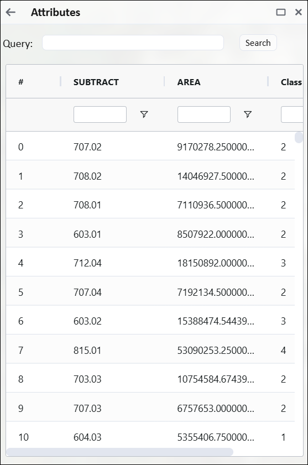
Task: Select row number 7
Action: [21, 351]
